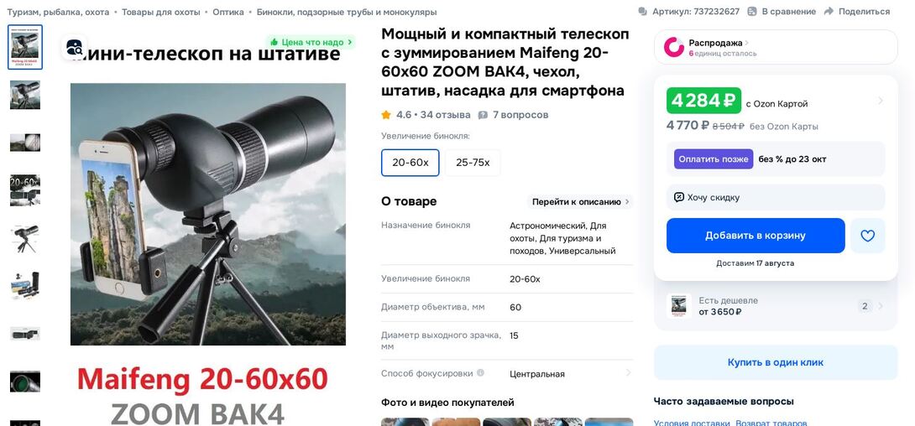This screenshot has height=426, width=915.
Task: Click the Share arrow icon
Action: (x=829, y=12)
